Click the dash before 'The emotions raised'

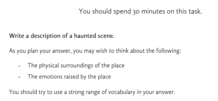pyautogui.click(x=20, y=77)
